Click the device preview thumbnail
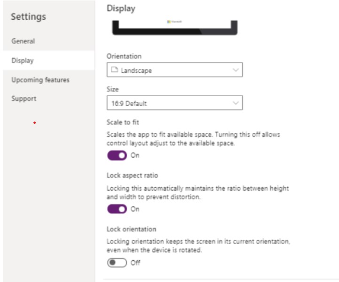This screenshot has width=339, height=282. 174,28
